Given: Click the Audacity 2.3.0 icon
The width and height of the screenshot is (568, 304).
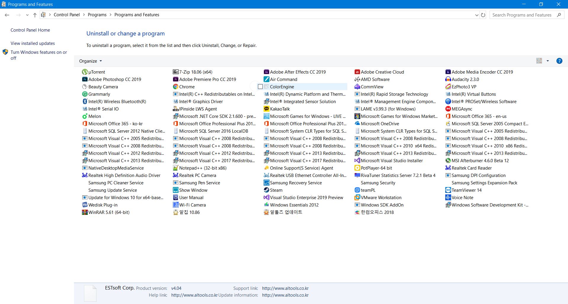Looking at the screenshot, I should (448, 79).
